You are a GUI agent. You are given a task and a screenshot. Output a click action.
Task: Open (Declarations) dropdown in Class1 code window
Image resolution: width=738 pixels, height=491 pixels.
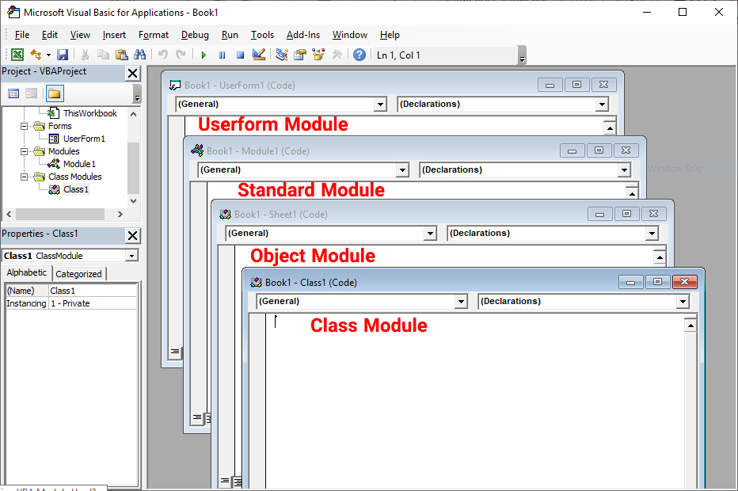tap(683, 301)
